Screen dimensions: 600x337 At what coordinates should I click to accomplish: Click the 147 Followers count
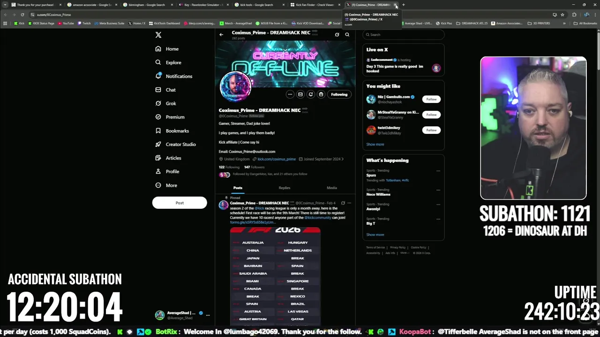coord(255,167)
